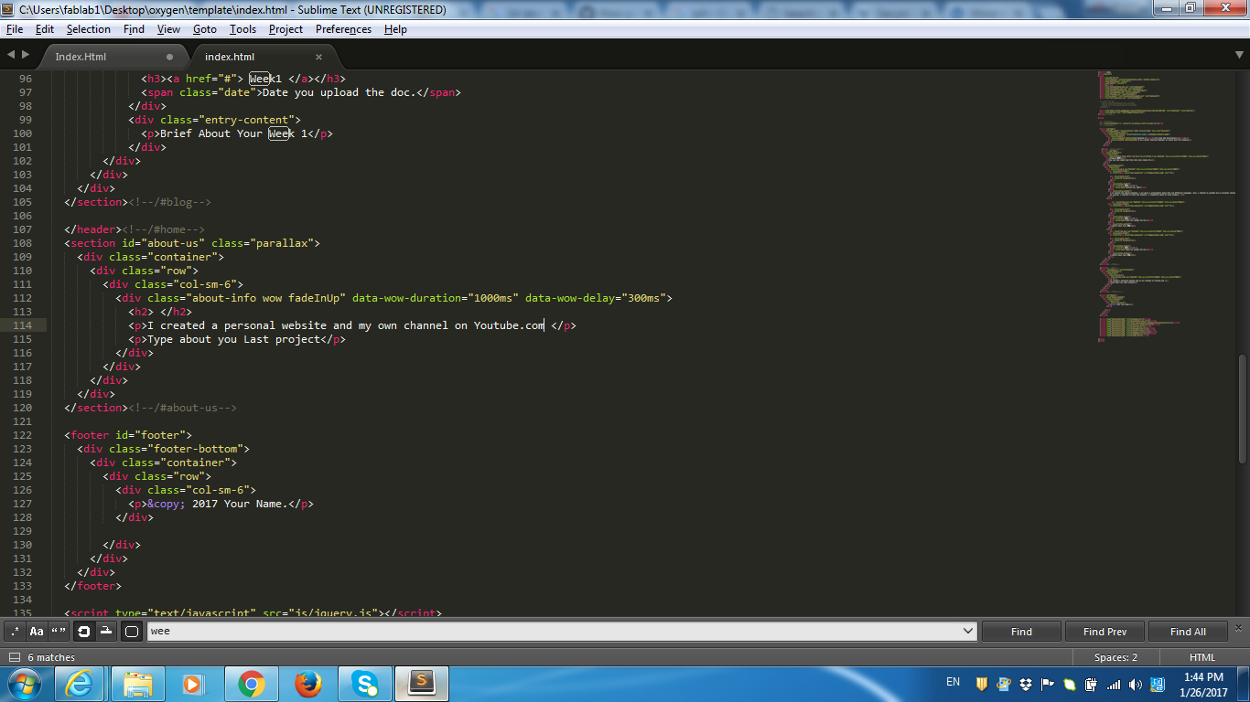Open Internet Explorer from taskbar
This screenshot has height=702, width=1250.
[x=80, y=684]
